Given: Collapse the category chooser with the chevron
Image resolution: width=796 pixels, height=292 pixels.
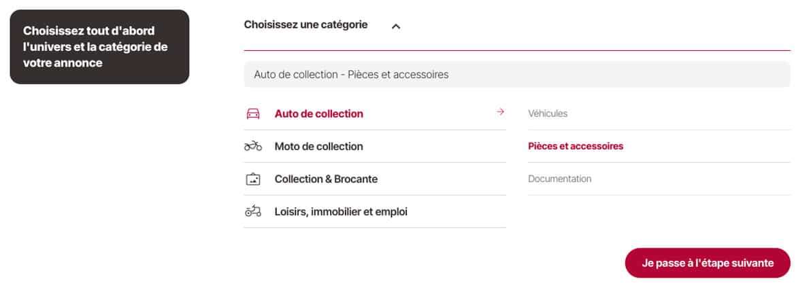Looking at the screenshot, I should coord(396,26).
